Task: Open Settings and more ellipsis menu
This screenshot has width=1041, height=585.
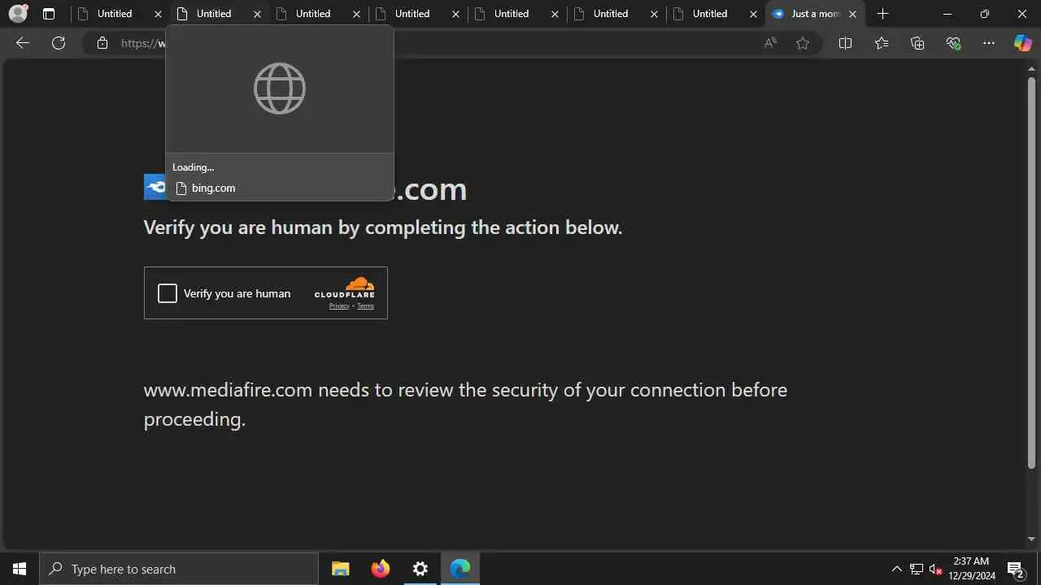Action: coord(989,43)
